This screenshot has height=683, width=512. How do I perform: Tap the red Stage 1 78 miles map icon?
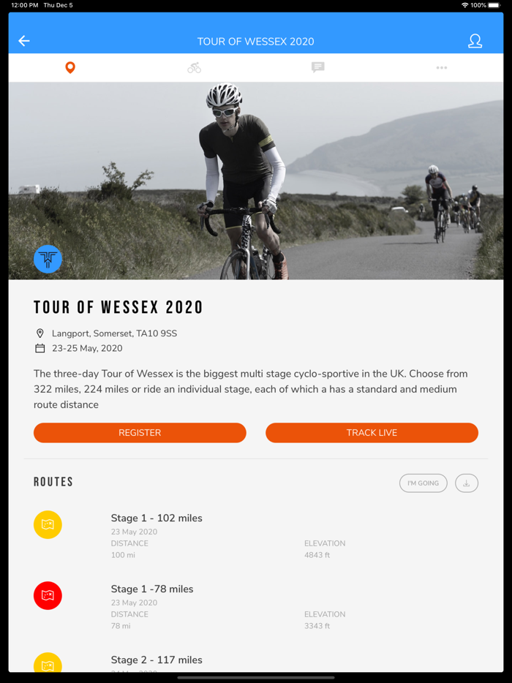click(x=48, y=595)
